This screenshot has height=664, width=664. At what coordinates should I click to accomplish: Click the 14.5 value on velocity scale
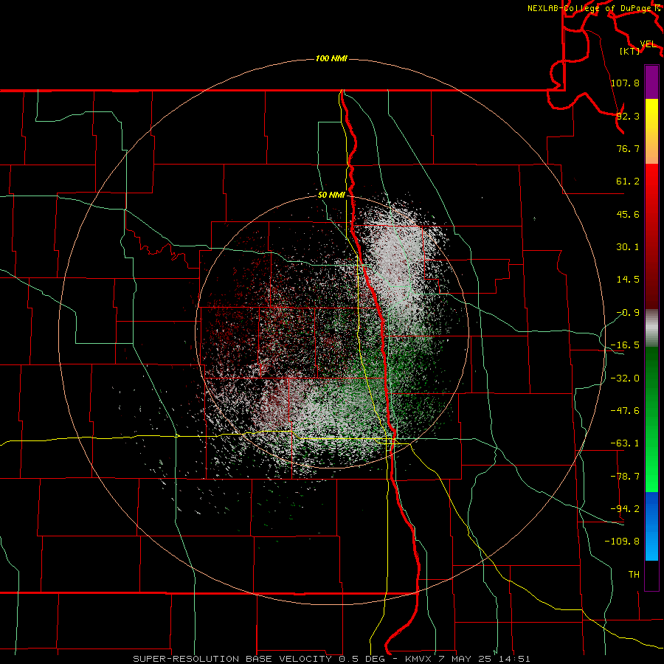tap(628, 280)
